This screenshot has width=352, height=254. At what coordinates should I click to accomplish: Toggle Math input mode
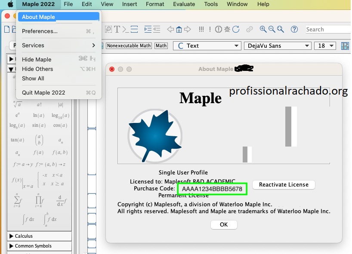point(161,46)
